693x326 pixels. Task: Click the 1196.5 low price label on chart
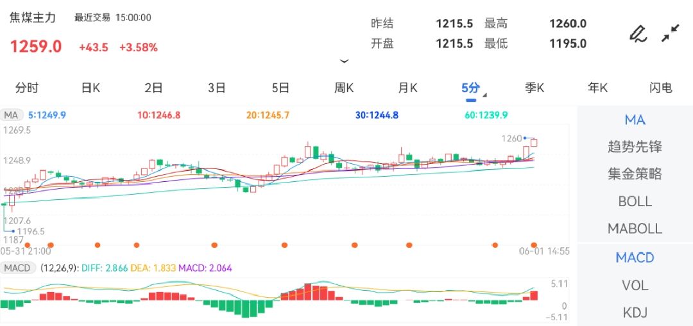point(31,231)
